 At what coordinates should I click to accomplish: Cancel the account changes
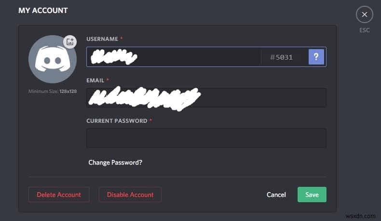(276, 195)
